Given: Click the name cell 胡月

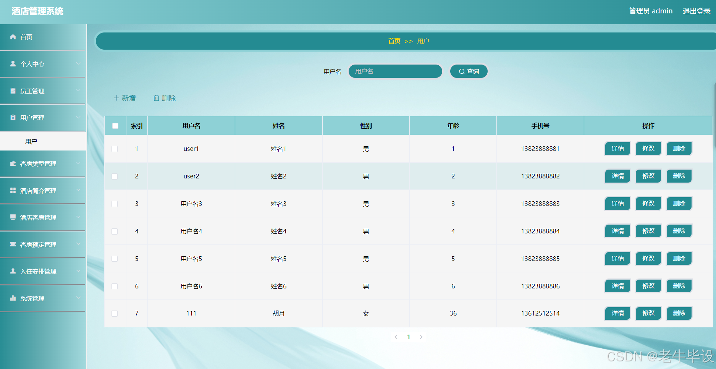Looking at the screenshot, I should (278, 314).
